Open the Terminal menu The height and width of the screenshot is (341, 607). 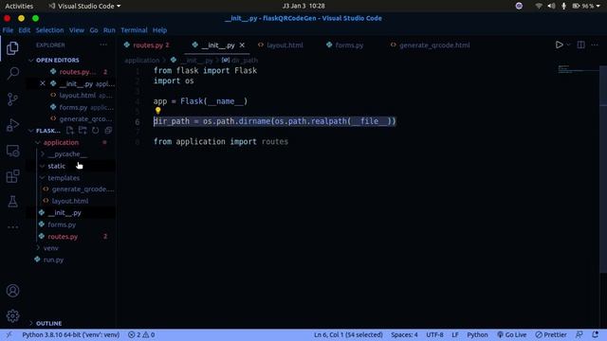pyautogui.click(x=134, y=30)
